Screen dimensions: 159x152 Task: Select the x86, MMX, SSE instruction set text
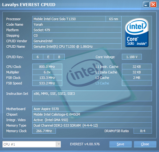click(54, 94)
